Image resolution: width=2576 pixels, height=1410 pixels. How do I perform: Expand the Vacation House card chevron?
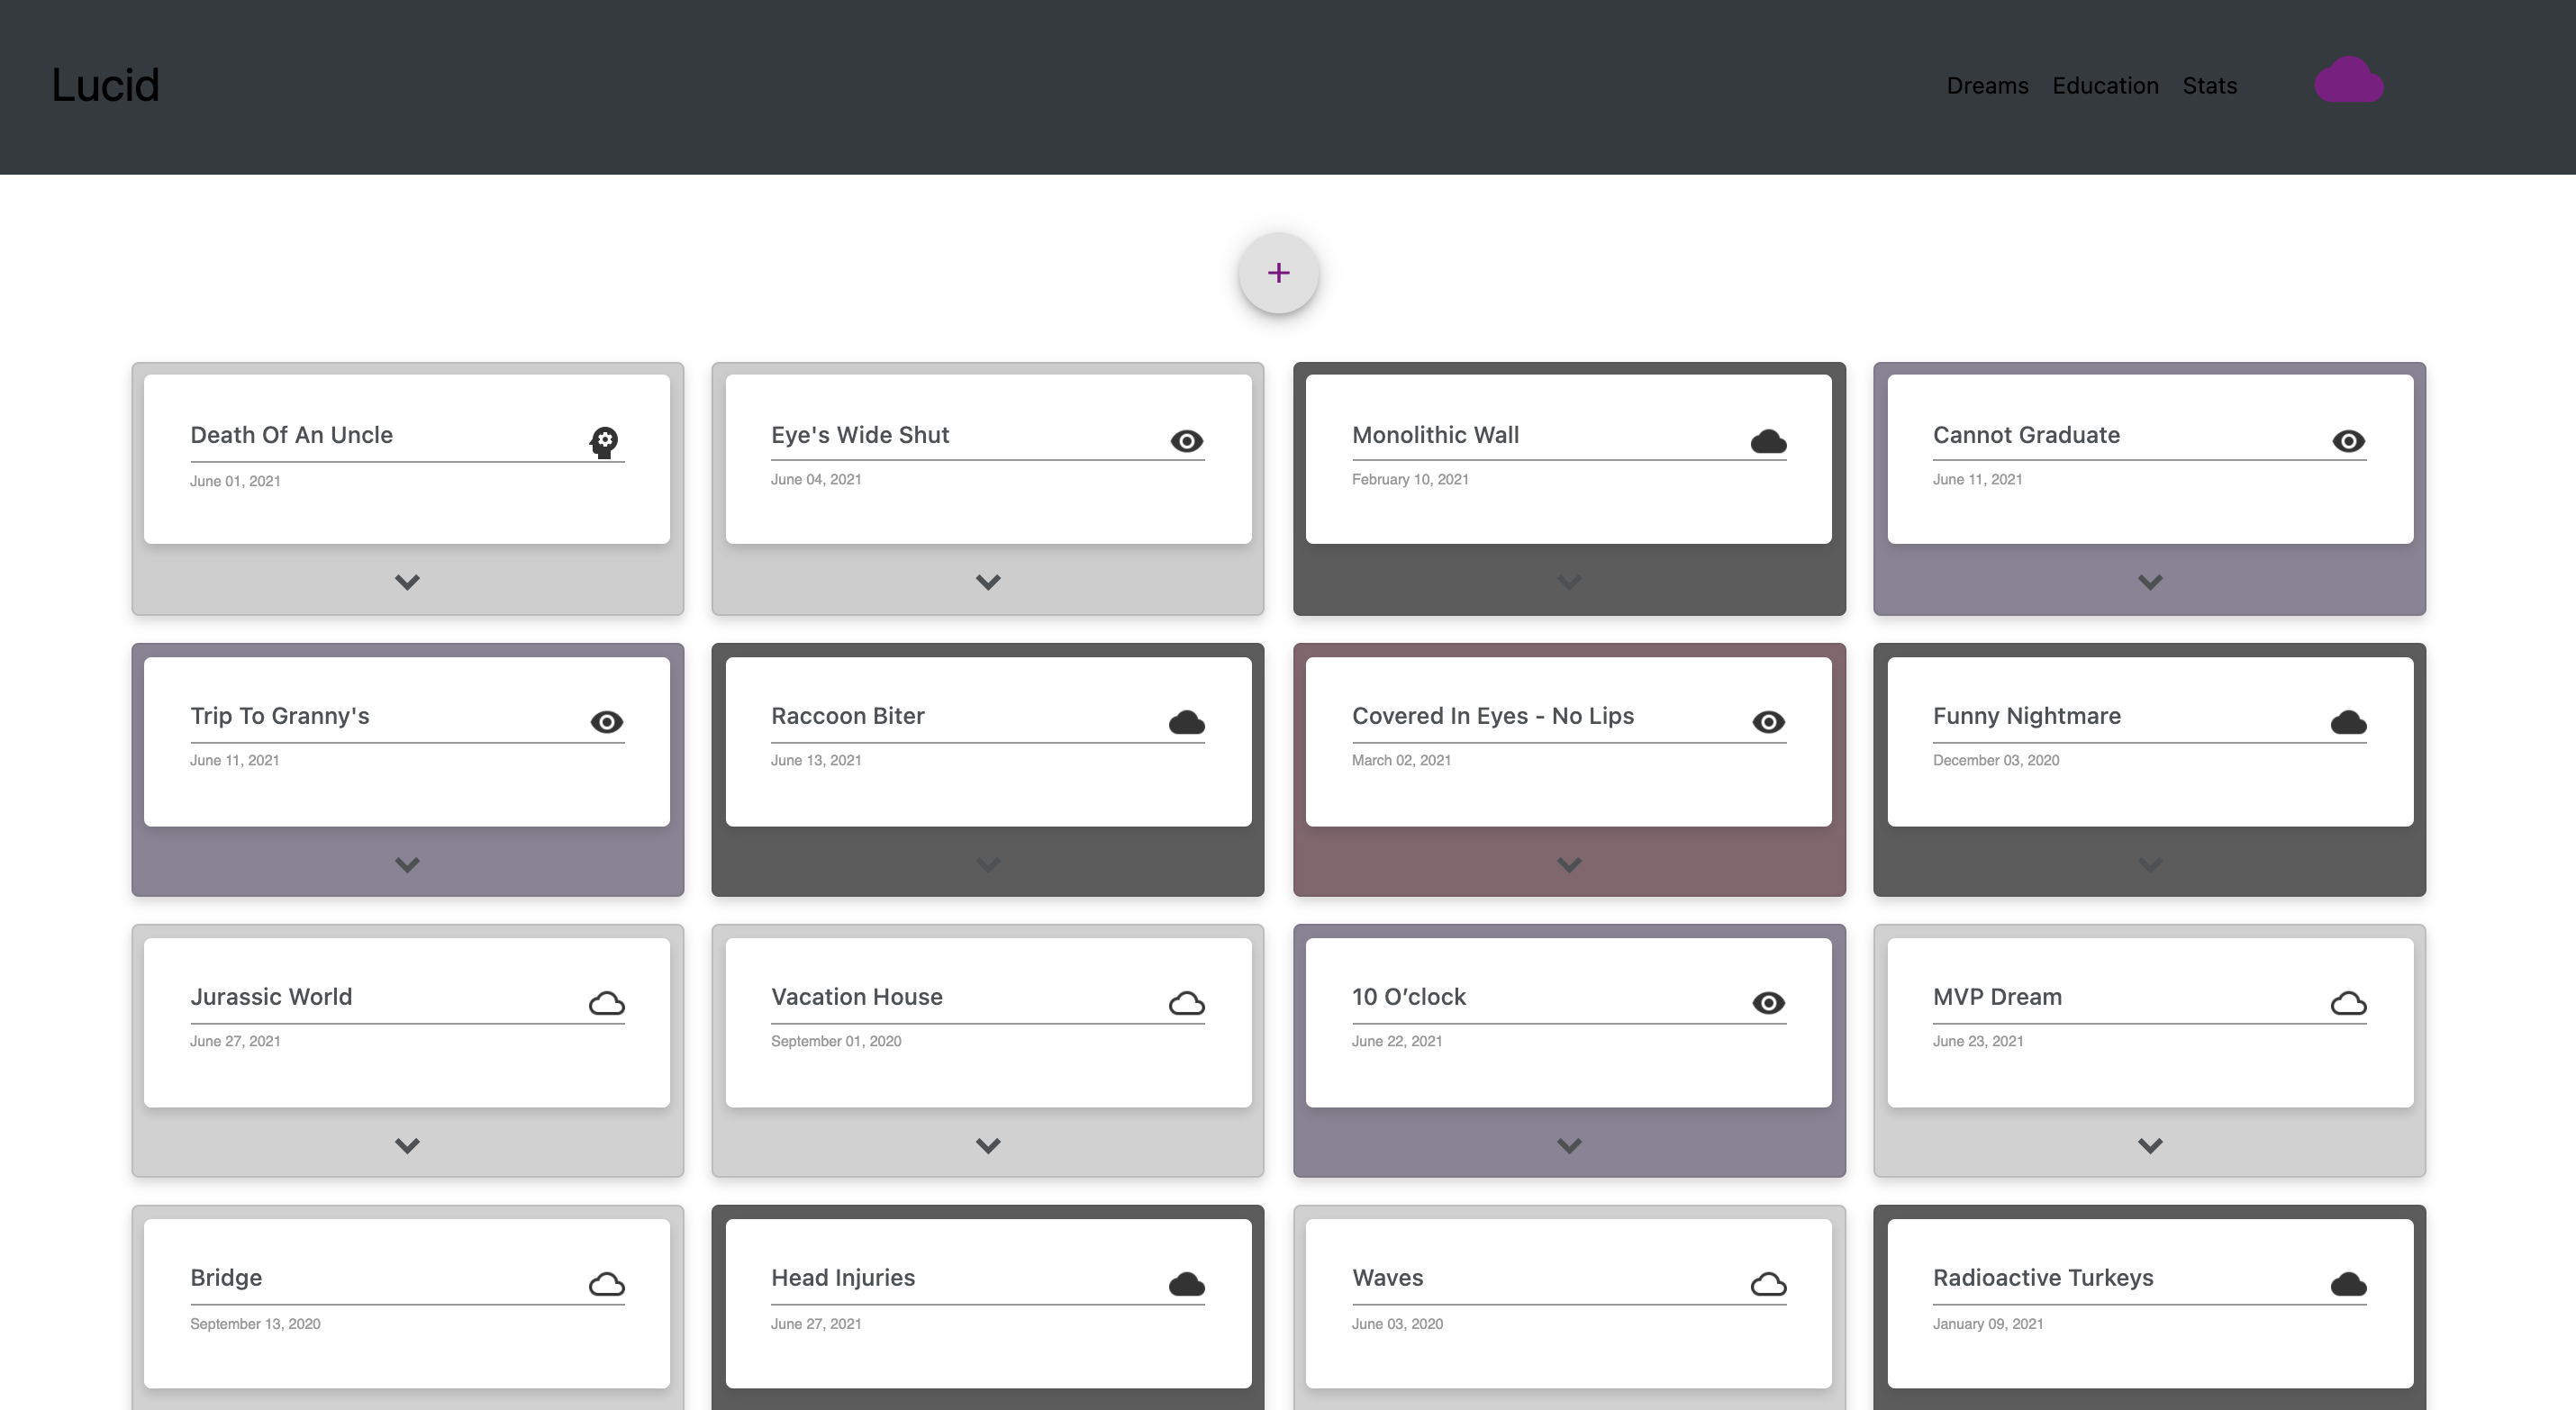point(988,1145)
